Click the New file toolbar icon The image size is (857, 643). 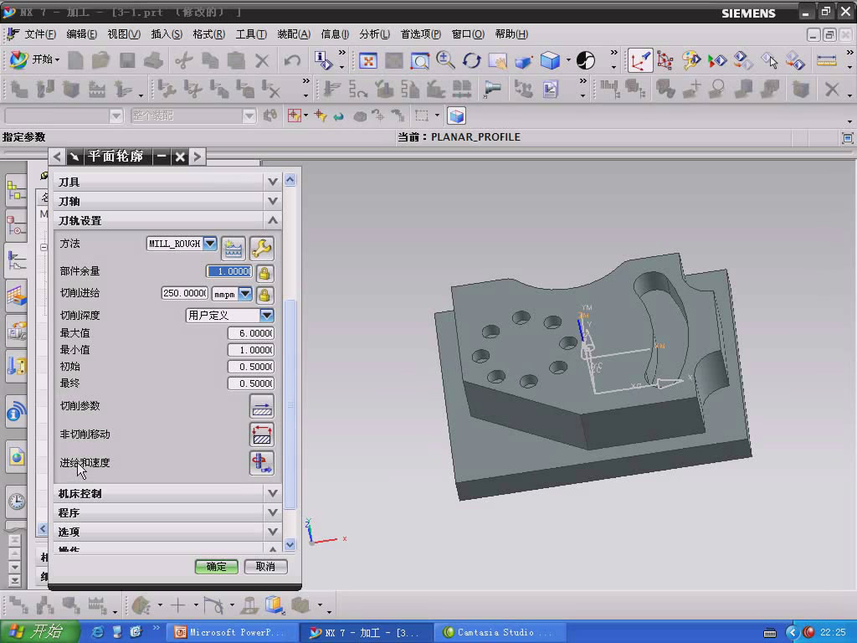(75, 60)
